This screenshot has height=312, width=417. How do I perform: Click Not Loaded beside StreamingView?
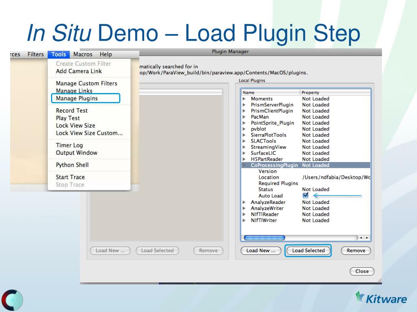(x=316, y=147)
